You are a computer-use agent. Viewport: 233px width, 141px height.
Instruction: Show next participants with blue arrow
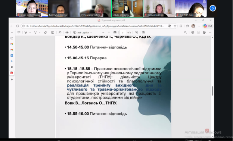[212, 8]
